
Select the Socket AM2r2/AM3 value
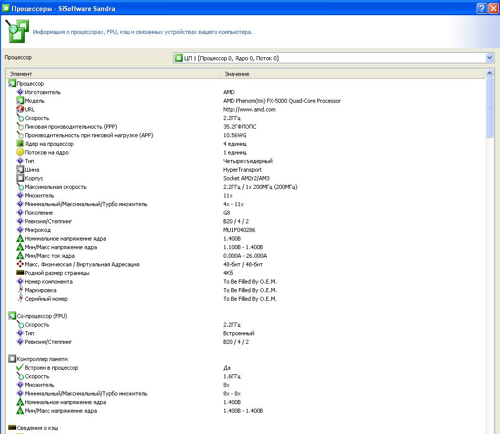coord(246,178)
